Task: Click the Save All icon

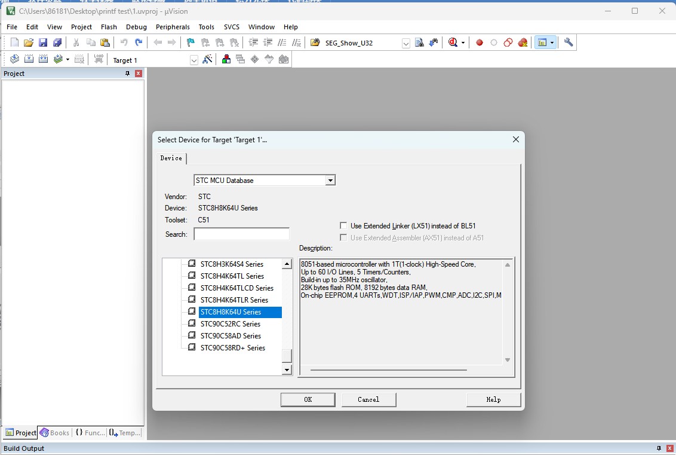Action: 57,42
